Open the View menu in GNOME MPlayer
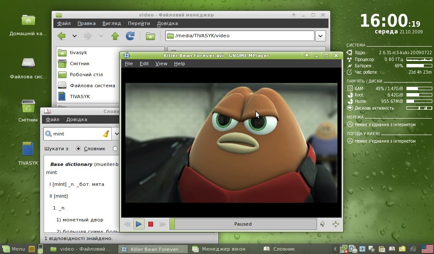Viewport: 434px width, 254px height. pyautogui.click(x=161, y=63)
